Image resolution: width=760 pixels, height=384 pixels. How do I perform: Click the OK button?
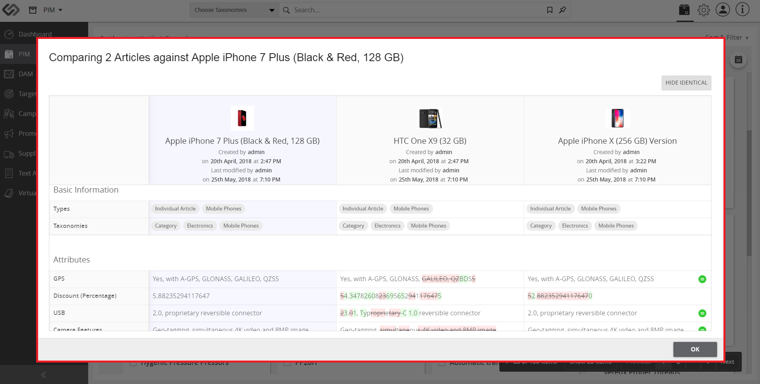point(695,349)
